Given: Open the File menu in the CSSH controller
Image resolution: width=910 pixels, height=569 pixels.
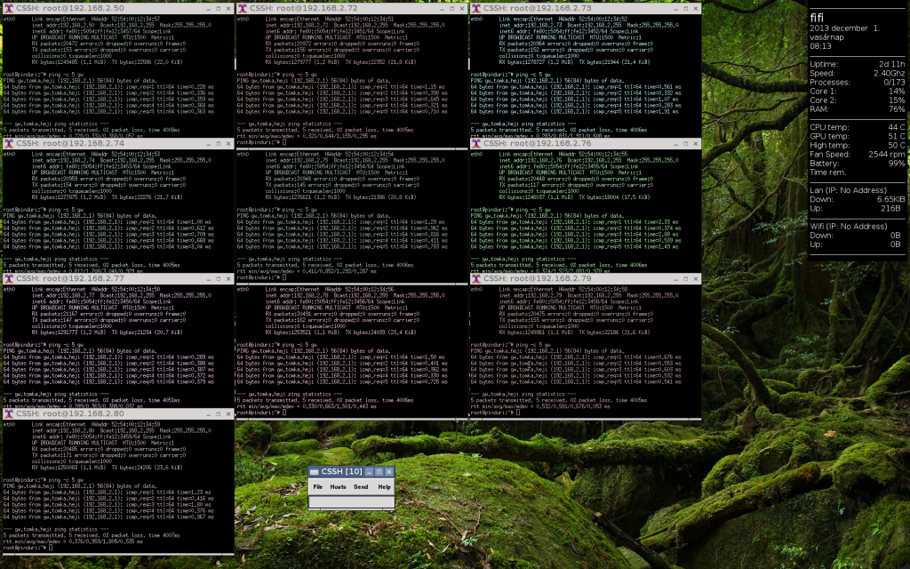Looking at the screenshot, I should tap(317, 486).
